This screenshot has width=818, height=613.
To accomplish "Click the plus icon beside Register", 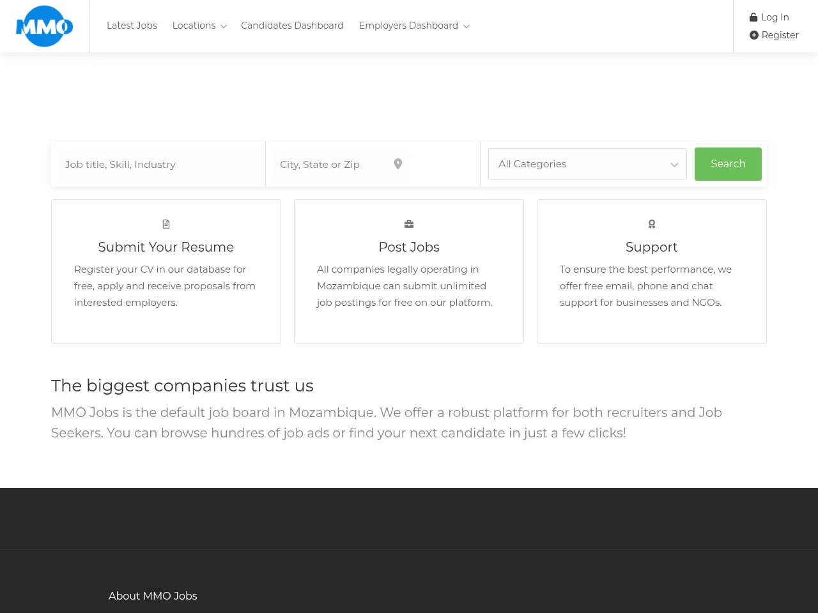I will tap(754, 35).
